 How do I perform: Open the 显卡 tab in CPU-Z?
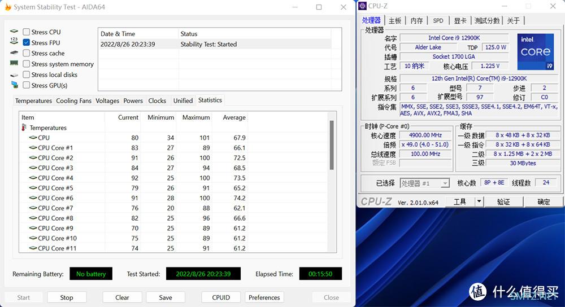(460, 20)
